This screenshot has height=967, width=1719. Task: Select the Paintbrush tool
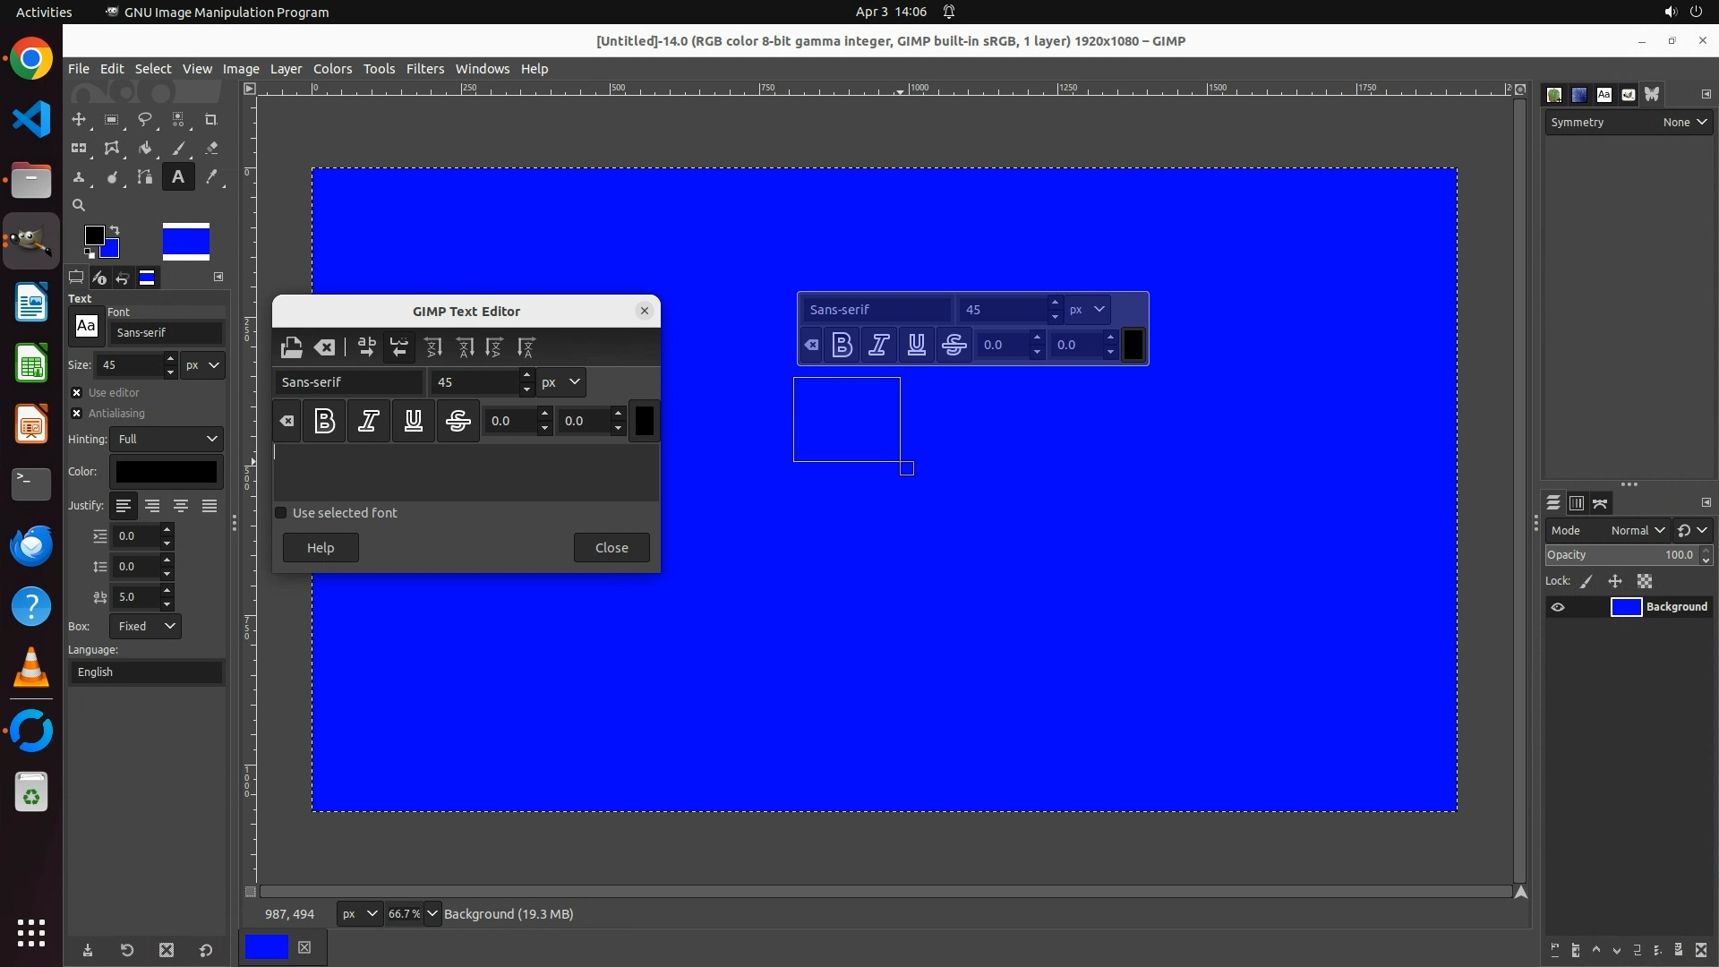click(178, 149)
